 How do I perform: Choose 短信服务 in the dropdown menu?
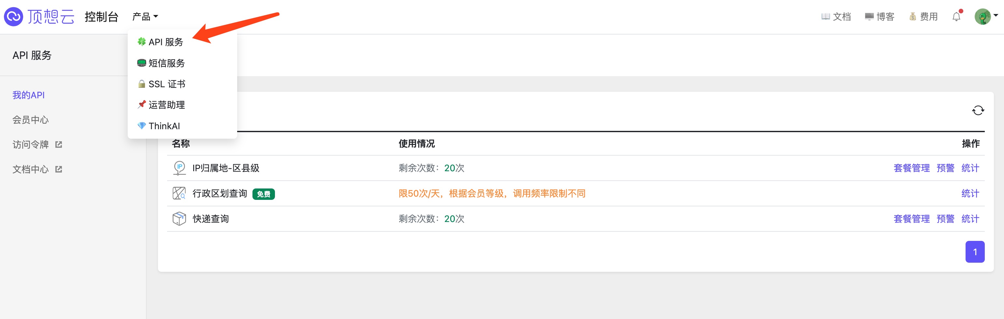[166, 63]
